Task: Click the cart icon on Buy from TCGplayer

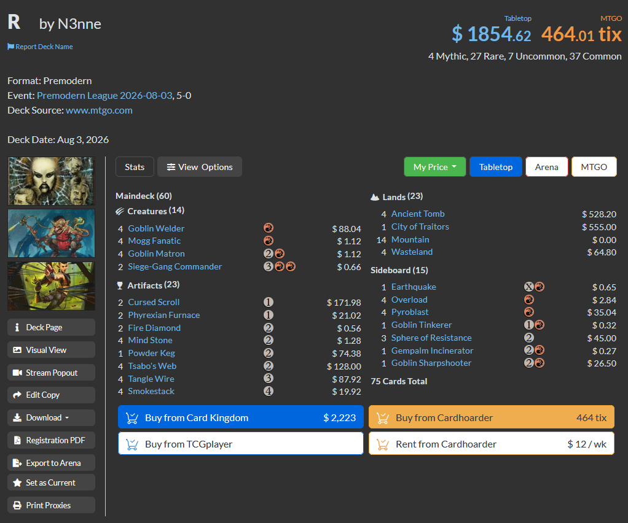Action: click(x=132, y=444)
